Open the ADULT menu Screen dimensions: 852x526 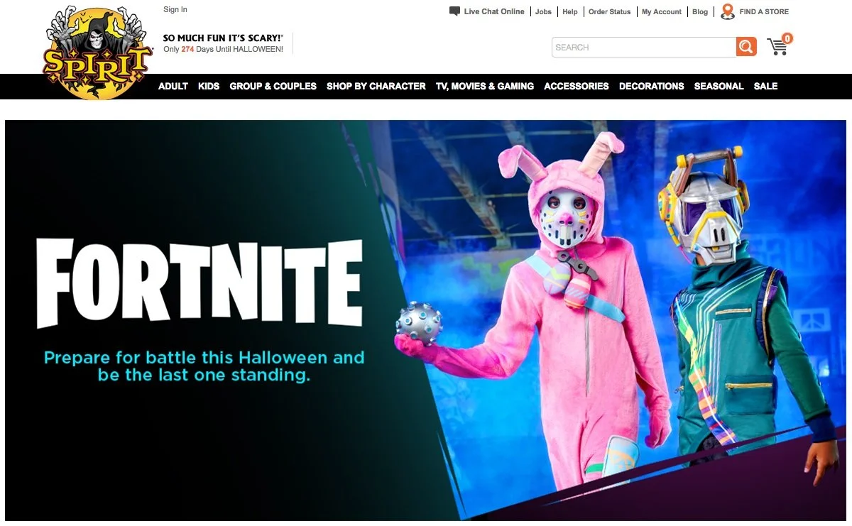[173, 86]
